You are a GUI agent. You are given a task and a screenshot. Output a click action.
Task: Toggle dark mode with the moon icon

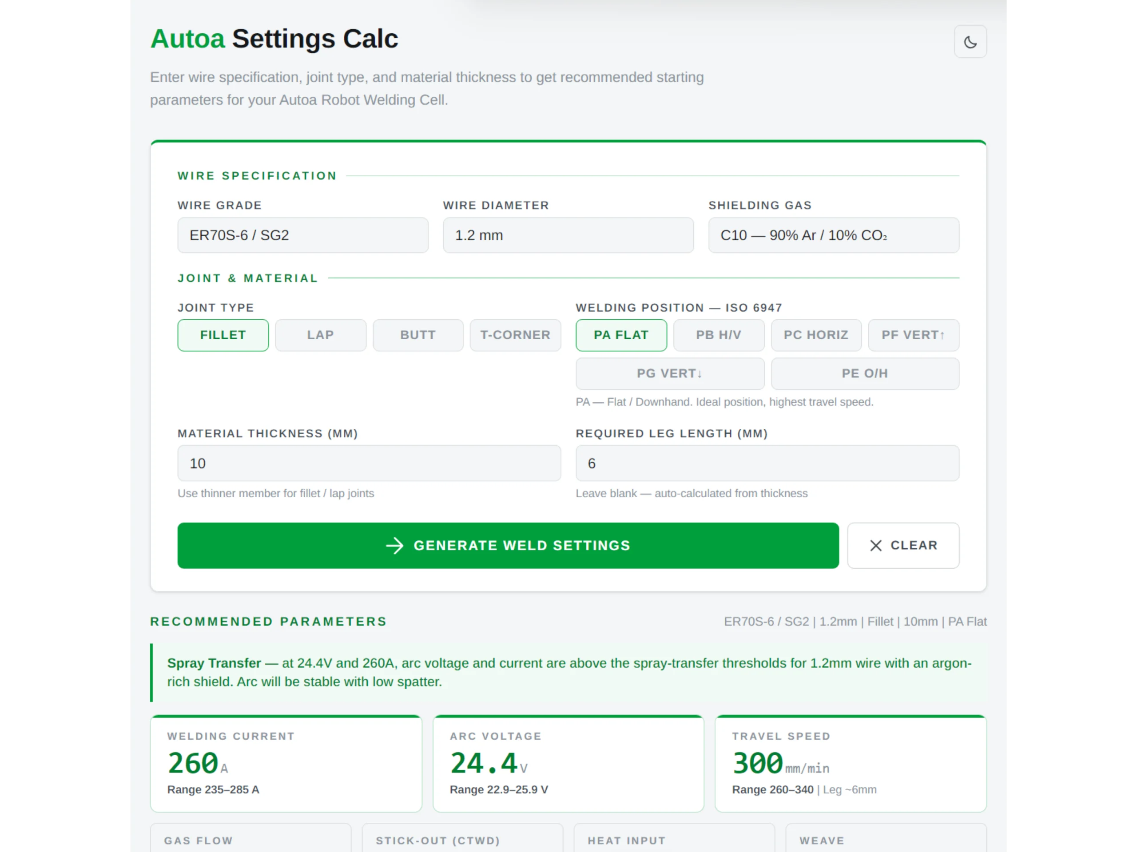[x=970, y=42]
